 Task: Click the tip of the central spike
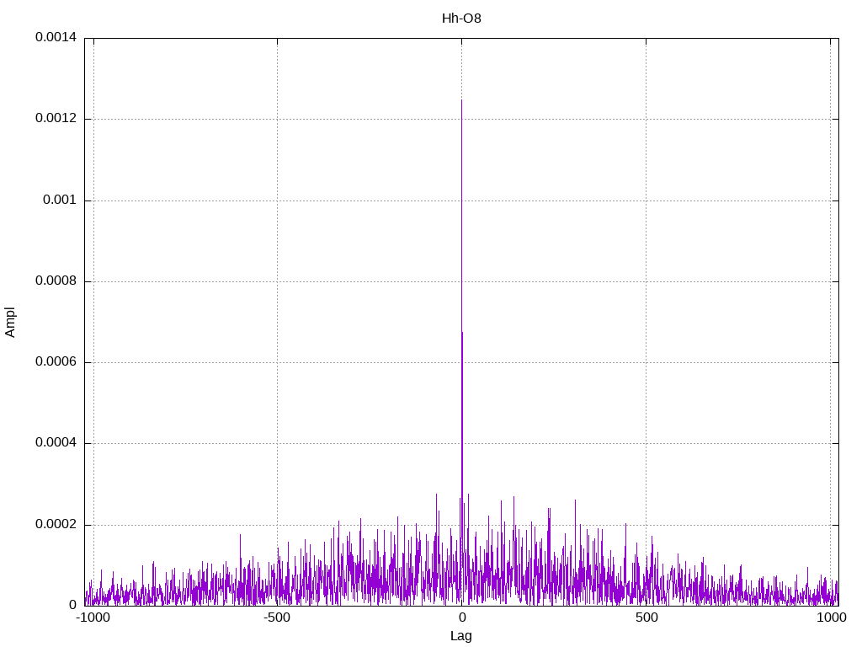point(461,100)
